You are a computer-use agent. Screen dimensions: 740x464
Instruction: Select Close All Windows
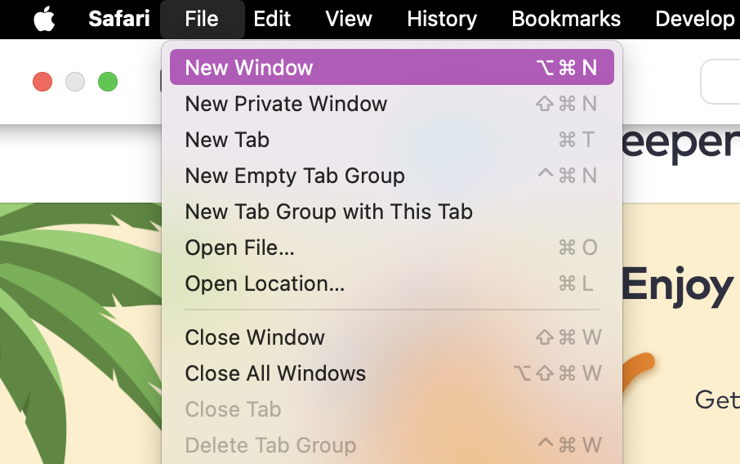tap(392, 373)
